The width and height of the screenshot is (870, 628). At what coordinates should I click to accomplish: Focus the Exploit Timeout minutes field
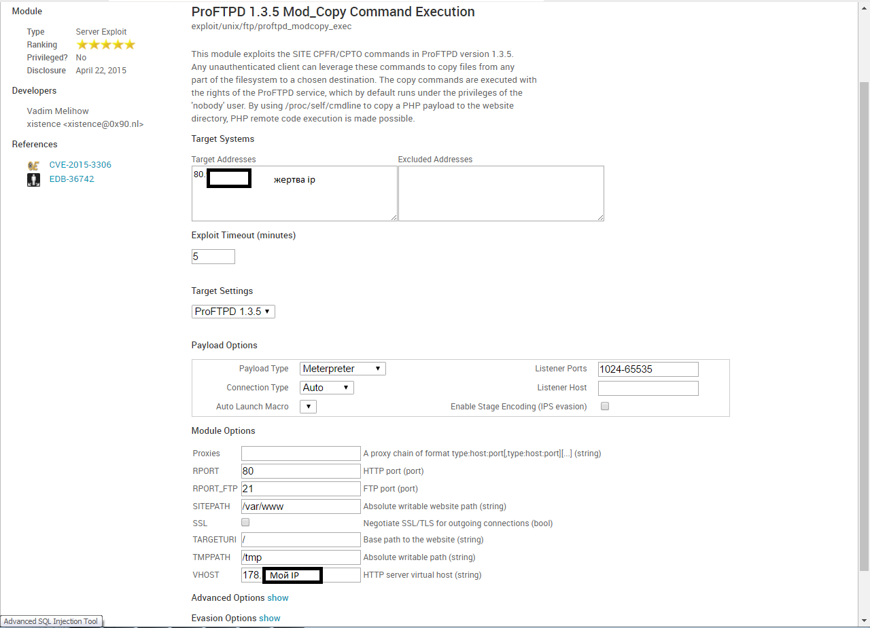(x=213, y=257)
